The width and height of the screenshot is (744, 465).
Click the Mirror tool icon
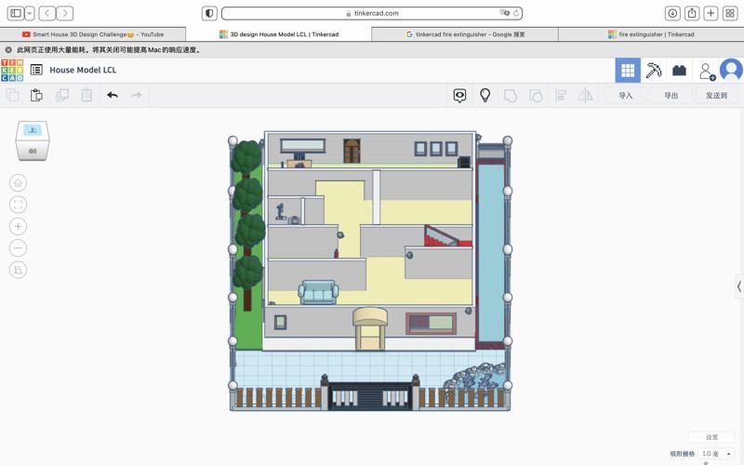pyautogui.click(x=585, y=96)
